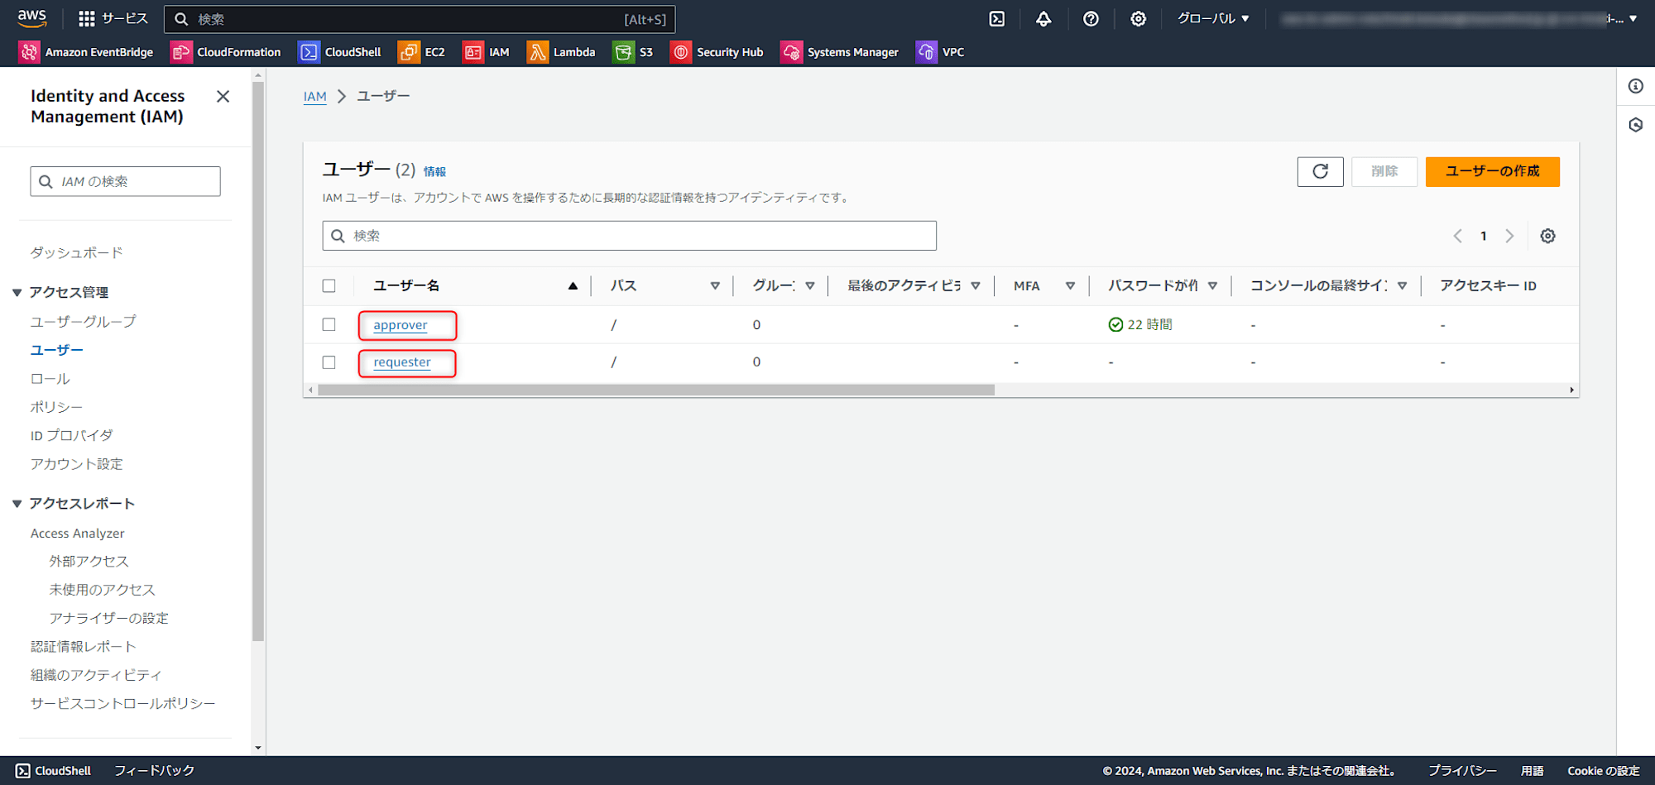Open console settings gear in top bar
The width and height of the screenshot is (1655, 785).
click(1139, 19)
